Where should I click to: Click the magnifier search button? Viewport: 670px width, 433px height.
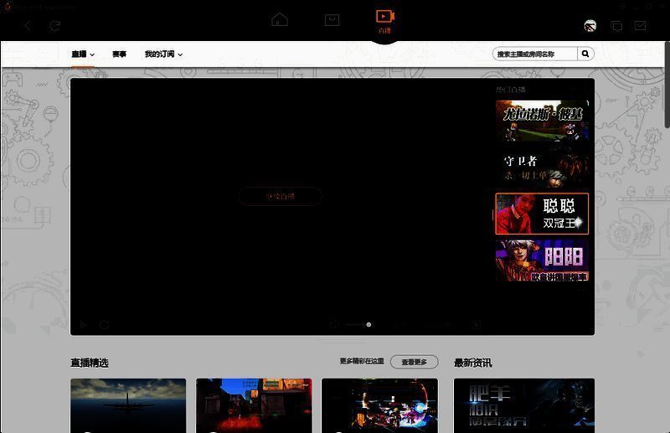click(x=585, y=54)
